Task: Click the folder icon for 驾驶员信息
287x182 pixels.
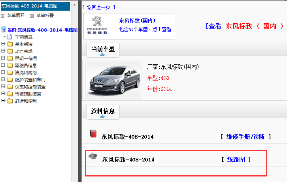Action: (10, 66)
